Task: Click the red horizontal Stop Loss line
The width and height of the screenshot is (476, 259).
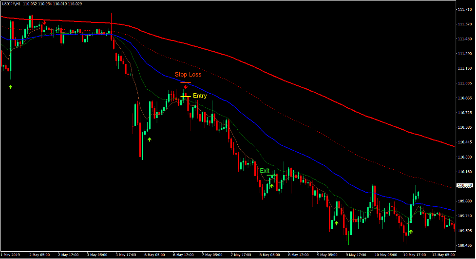Action: point(185,82)
